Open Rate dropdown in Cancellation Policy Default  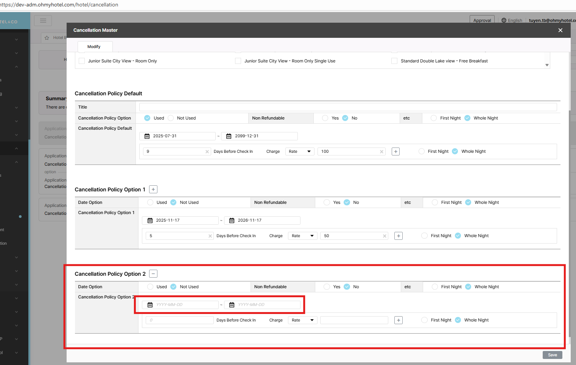pyautogui.click(x=300, y=152)
